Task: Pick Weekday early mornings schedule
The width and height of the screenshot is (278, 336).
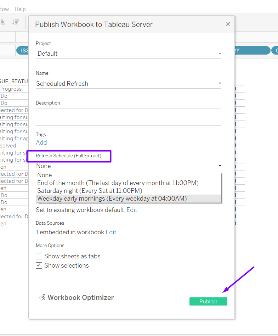Action: (112, 198)
